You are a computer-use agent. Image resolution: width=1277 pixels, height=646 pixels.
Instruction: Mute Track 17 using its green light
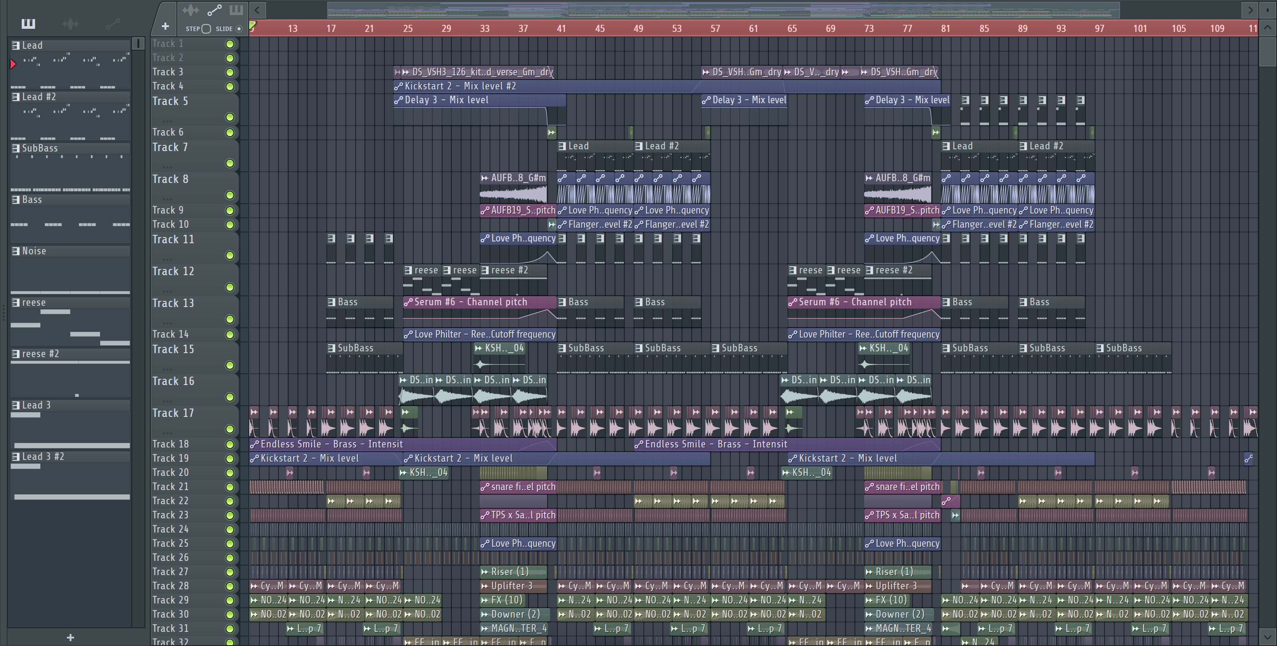click(x=230, y=429)
